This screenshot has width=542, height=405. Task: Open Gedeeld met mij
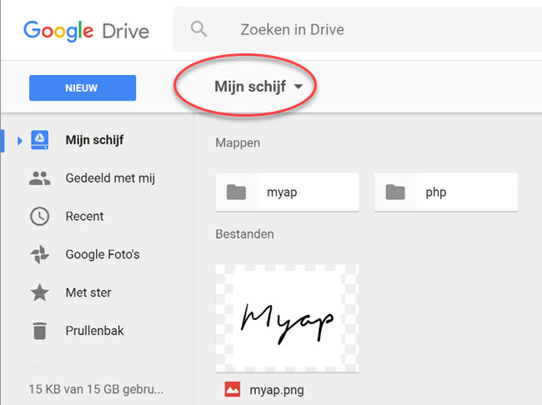pyautogui.click(x=110, y=178)
